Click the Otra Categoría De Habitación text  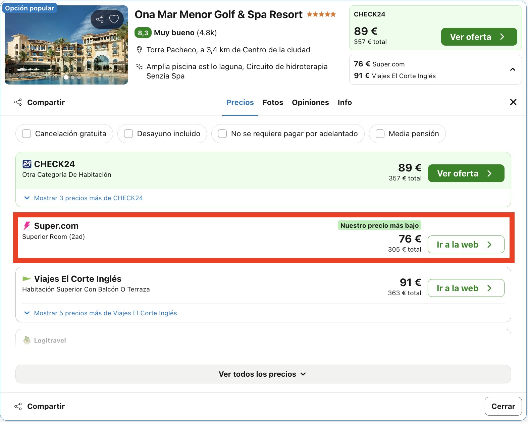pyautogui.click(x=67, y=175)
